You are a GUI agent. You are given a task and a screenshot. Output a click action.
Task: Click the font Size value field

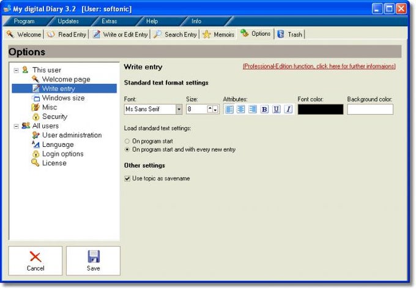tap(196, 109)
